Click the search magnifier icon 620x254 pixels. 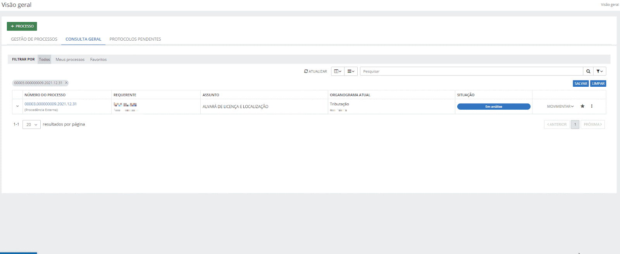pos(588,71)
